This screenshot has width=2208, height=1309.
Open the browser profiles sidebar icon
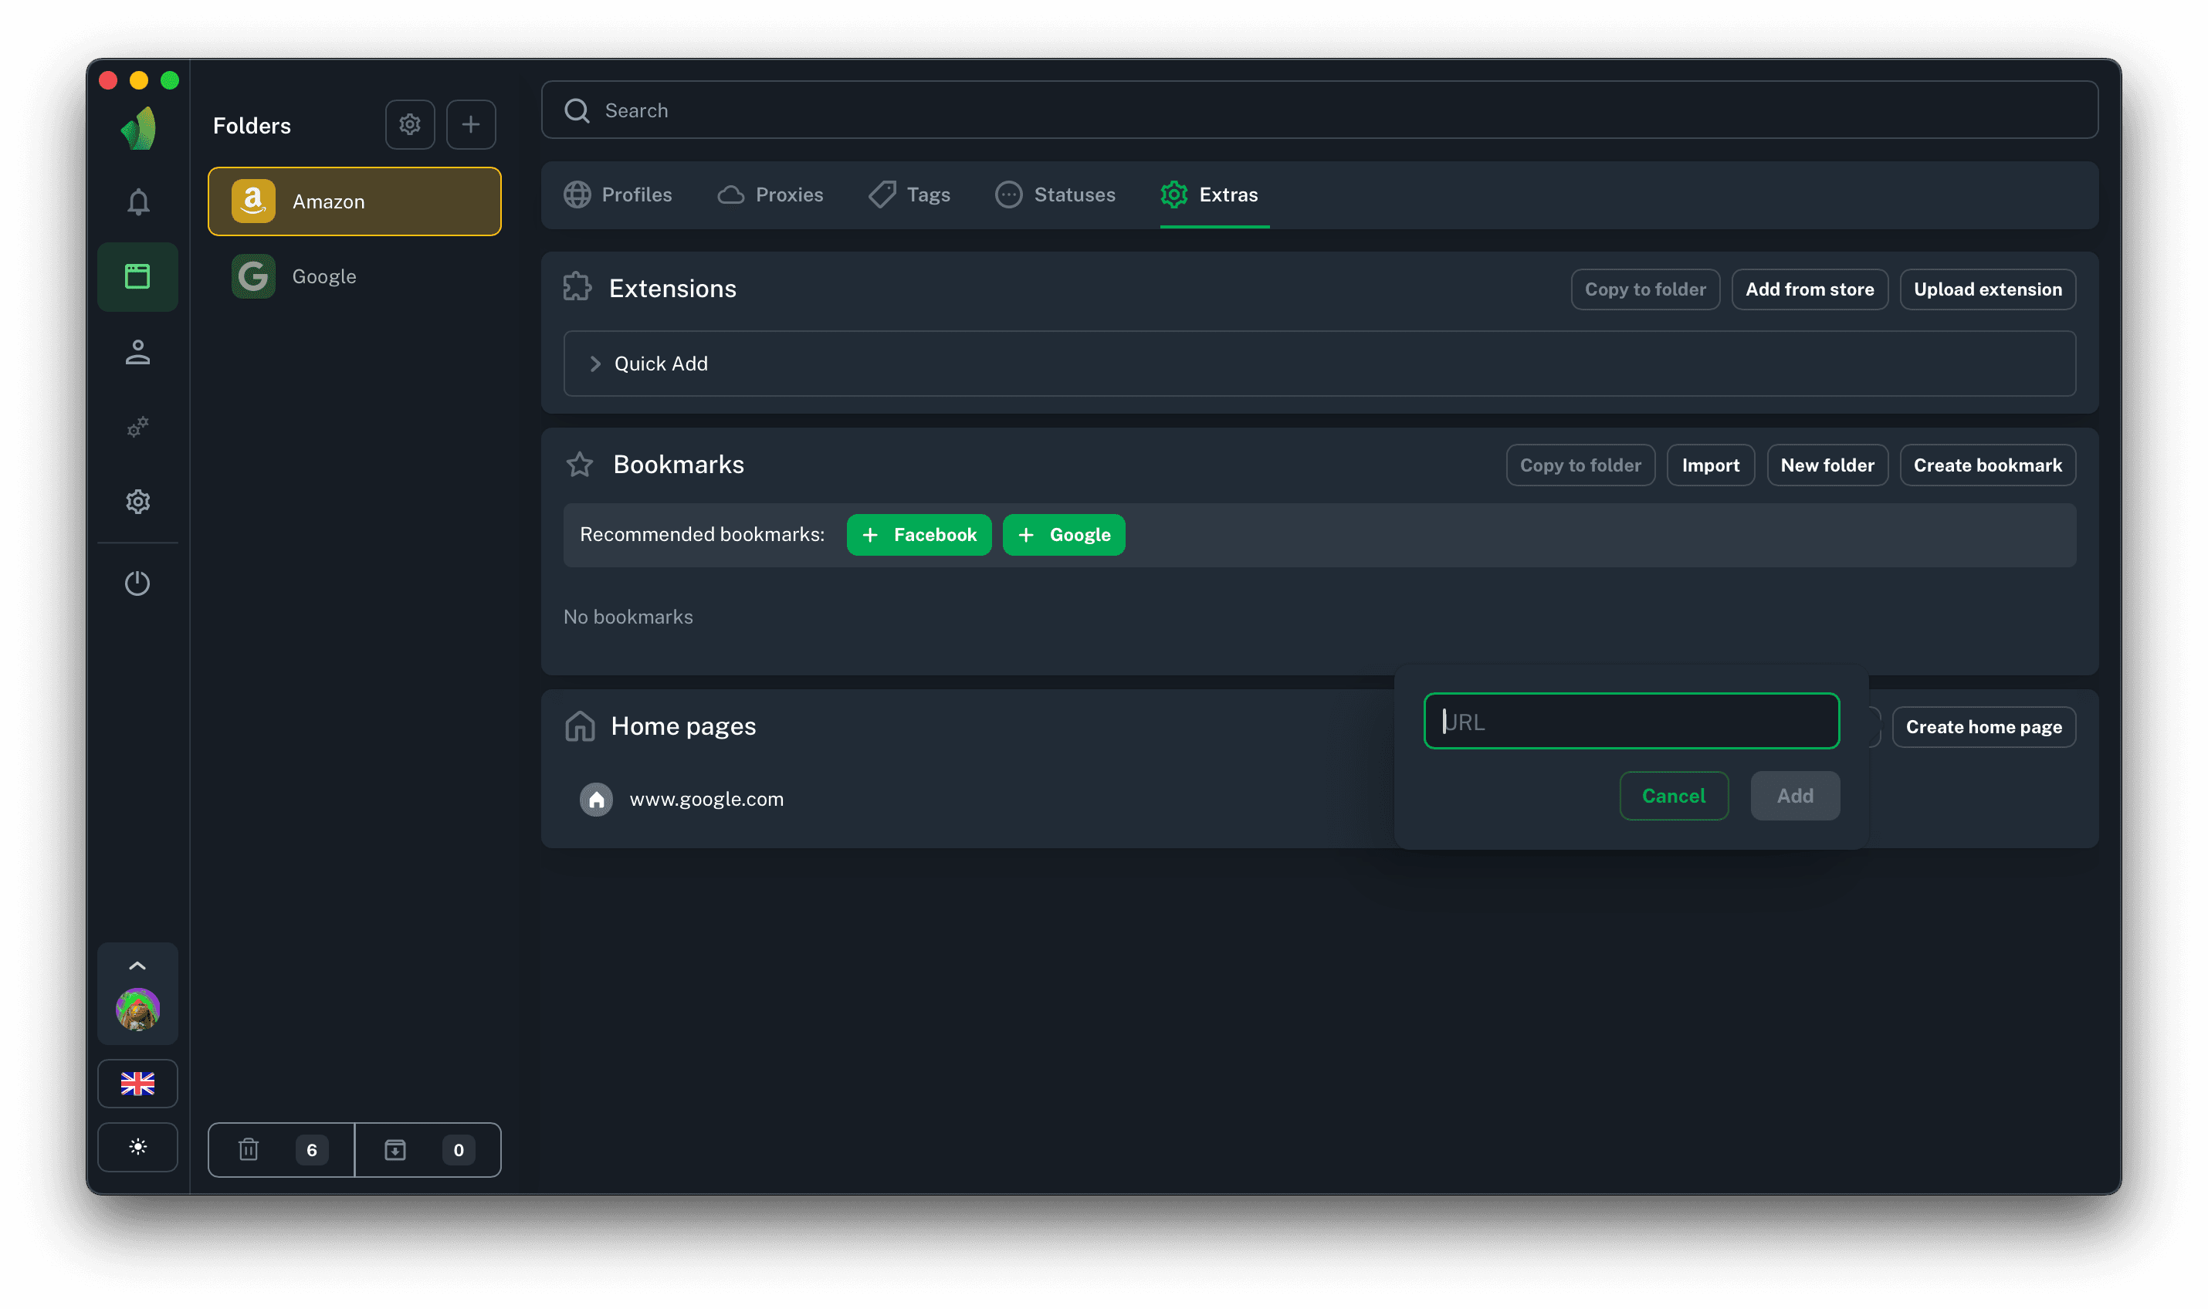click(x=137, y=277)
